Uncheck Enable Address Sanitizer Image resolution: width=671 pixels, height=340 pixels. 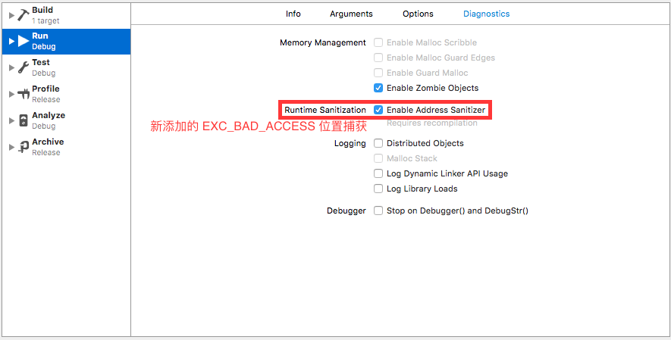(x=378, y=110)
